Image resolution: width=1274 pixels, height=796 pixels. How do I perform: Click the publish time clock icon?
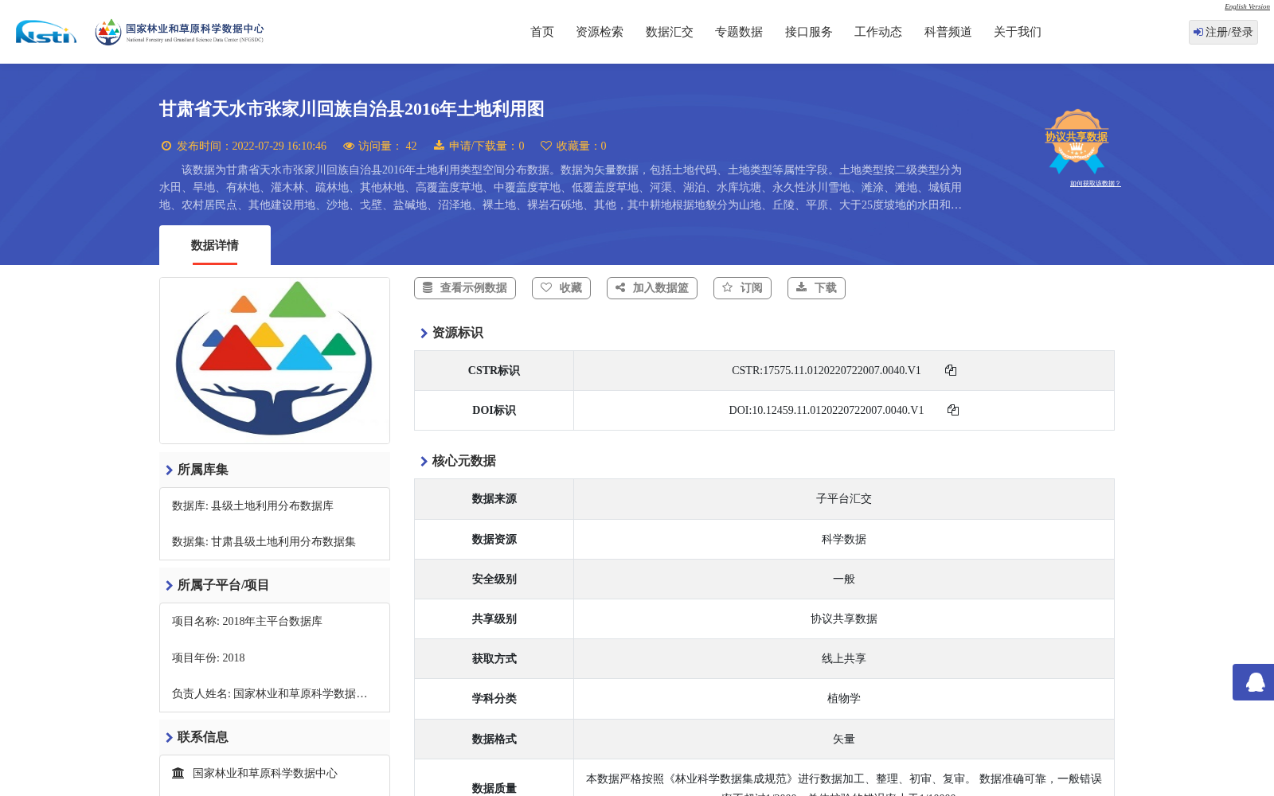[166, 146]
